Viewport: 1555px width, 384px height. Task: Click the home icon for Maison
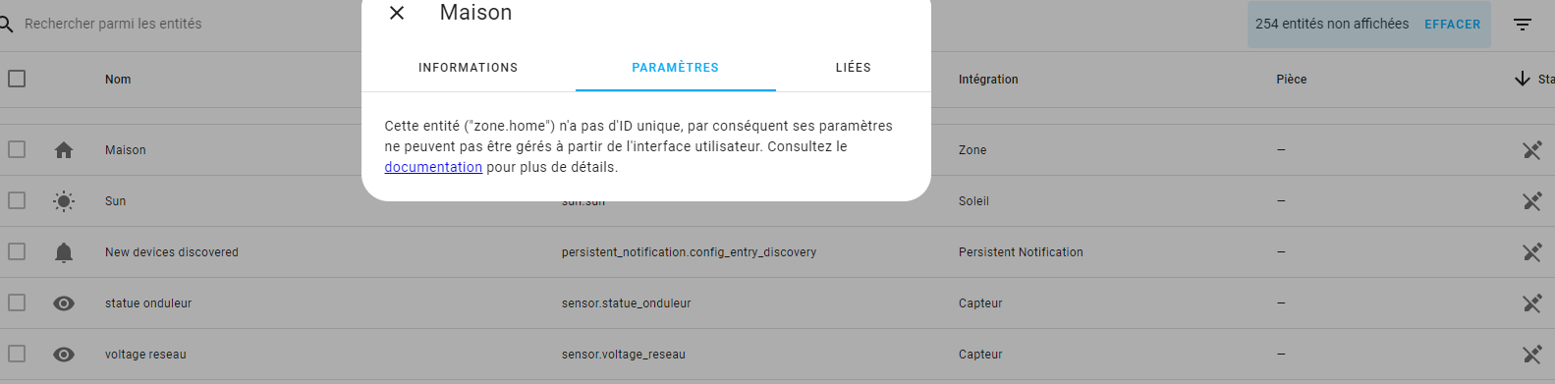tap(64, 150)
